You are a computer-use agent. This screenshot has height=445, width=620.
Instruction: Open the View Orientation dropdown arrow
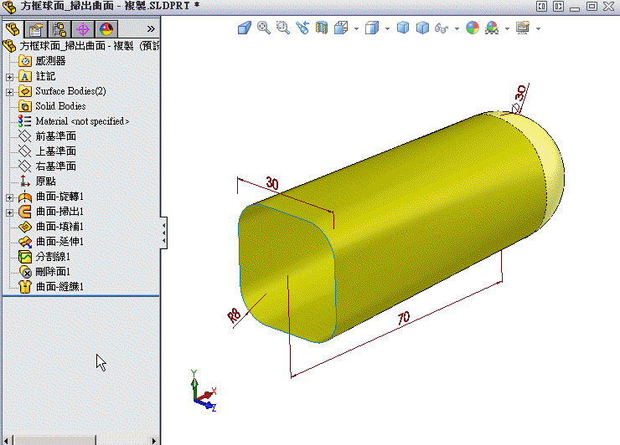(356, 28)
